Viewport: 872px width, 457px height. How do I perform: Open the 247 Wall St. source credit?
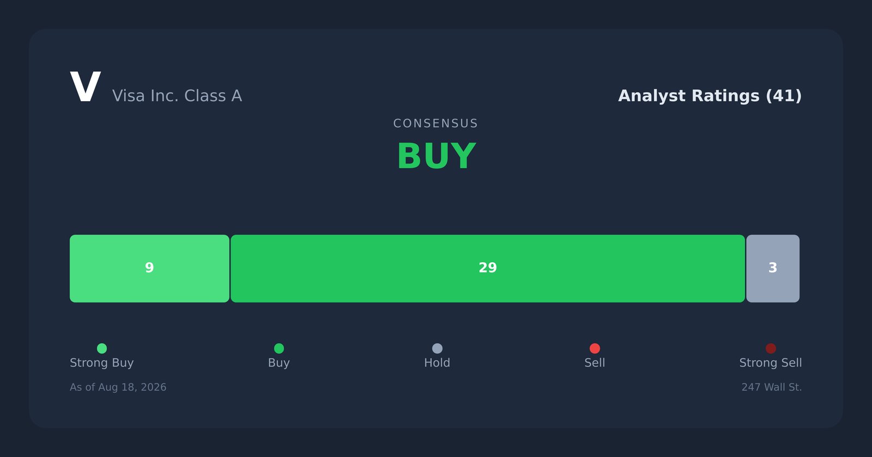772,387
